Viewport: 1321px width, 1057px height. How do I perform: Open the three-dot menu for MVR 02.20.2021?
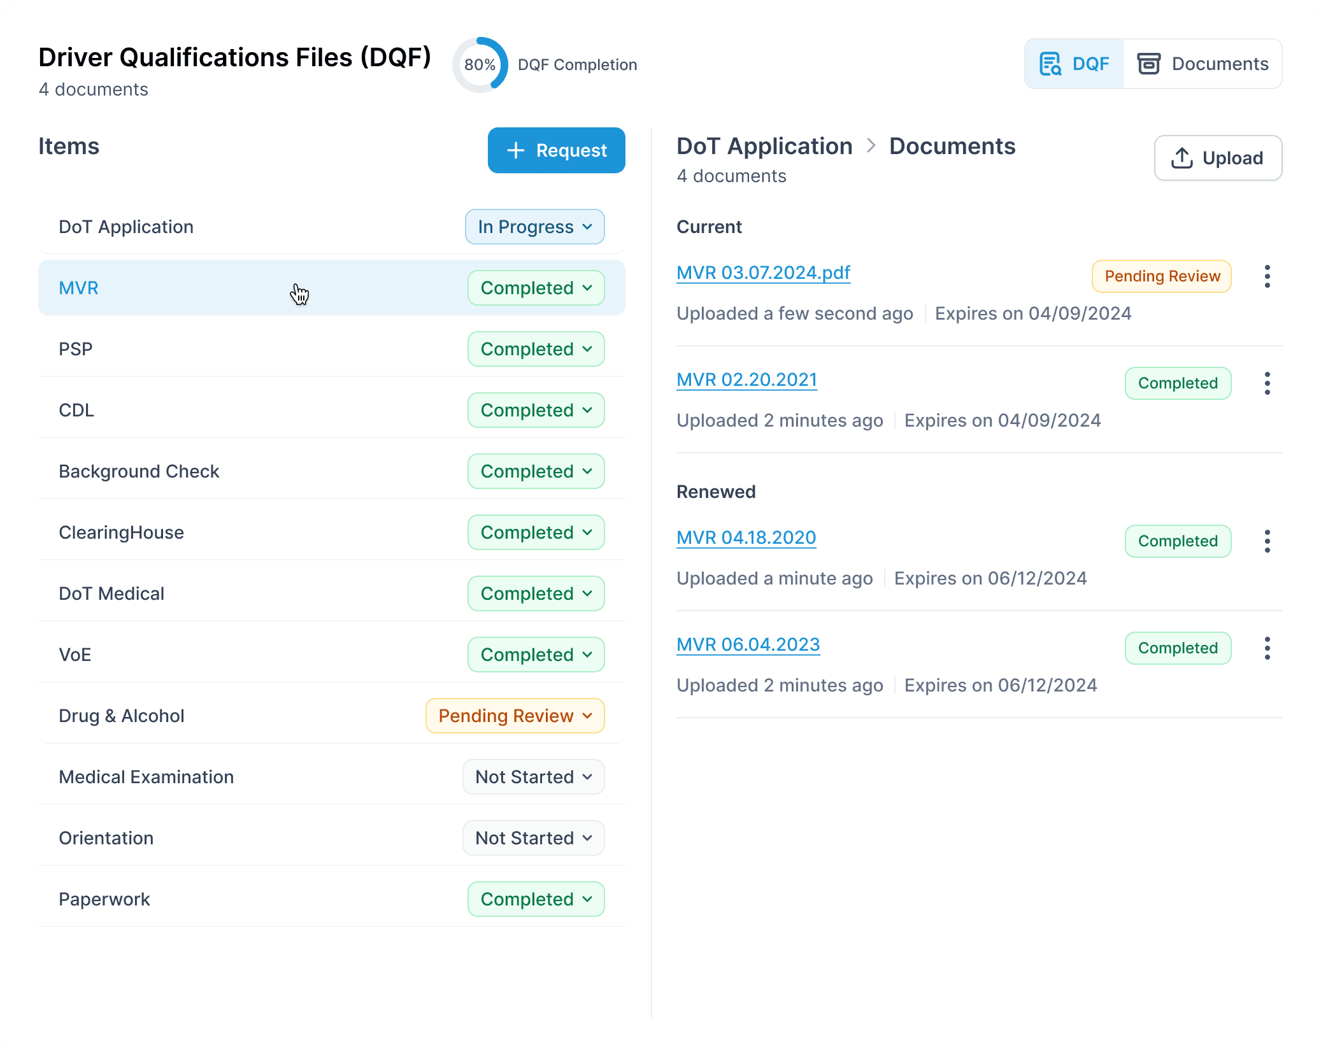tap(1267, 383)
